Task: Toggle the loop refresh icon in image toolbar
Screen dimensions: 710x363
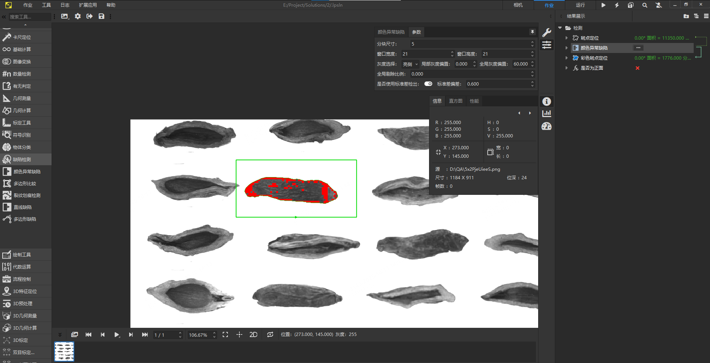Action: [x=270, y=334]
